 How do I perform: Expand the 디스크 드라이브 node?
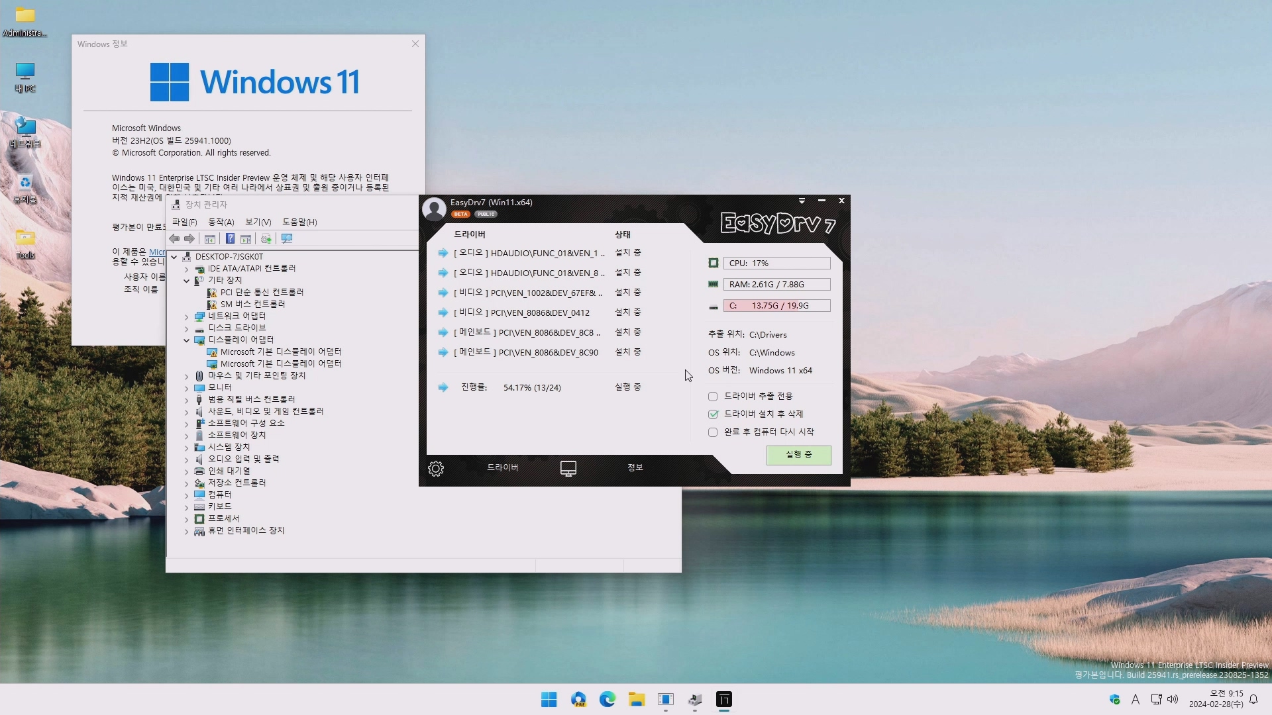187,328
